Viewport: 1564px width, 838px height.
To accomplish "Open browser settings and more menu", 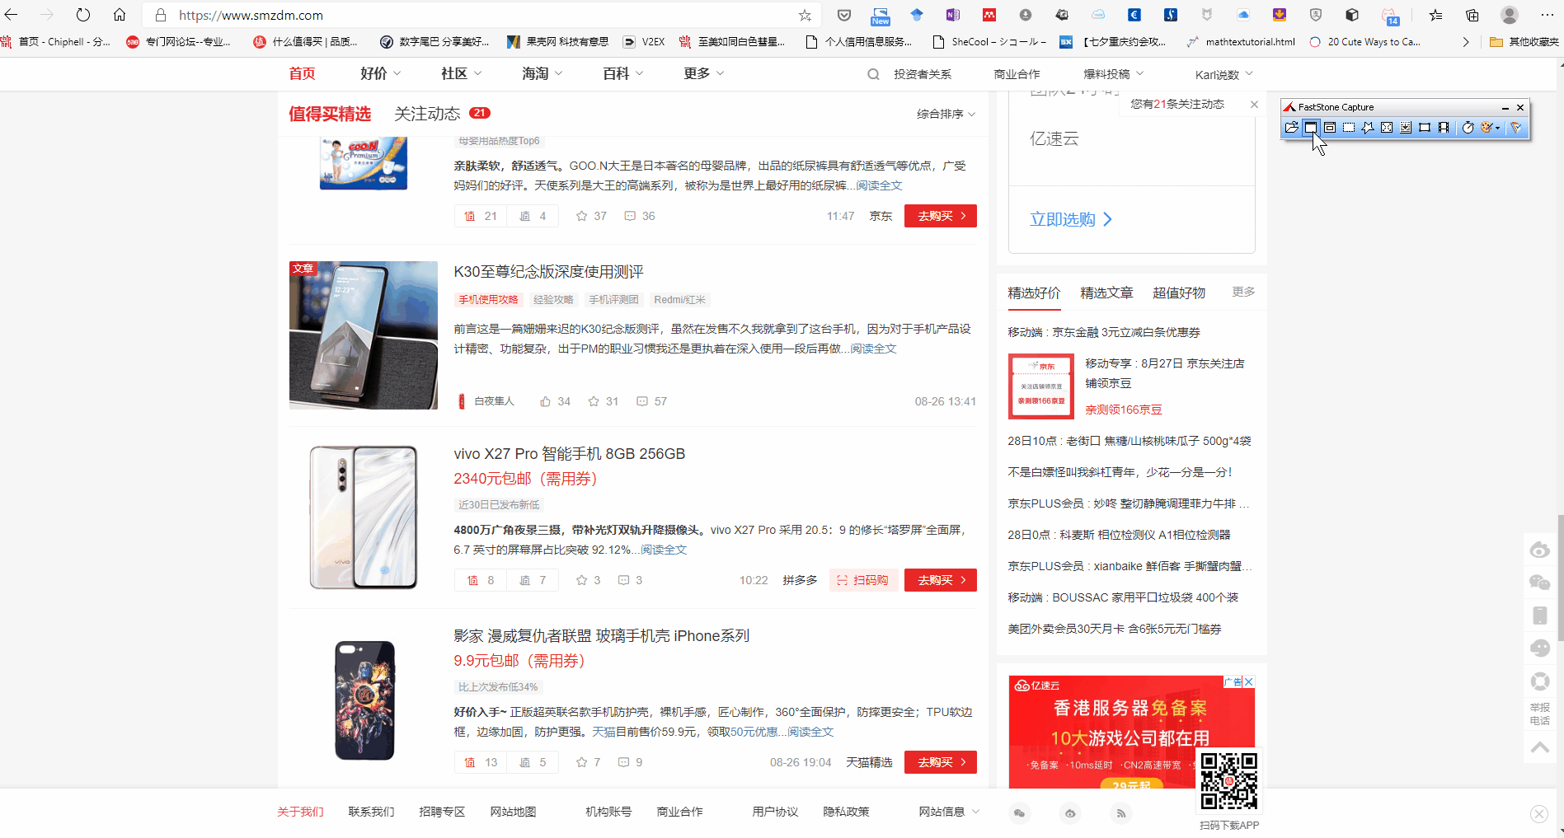I will (x=1547, y=15).
